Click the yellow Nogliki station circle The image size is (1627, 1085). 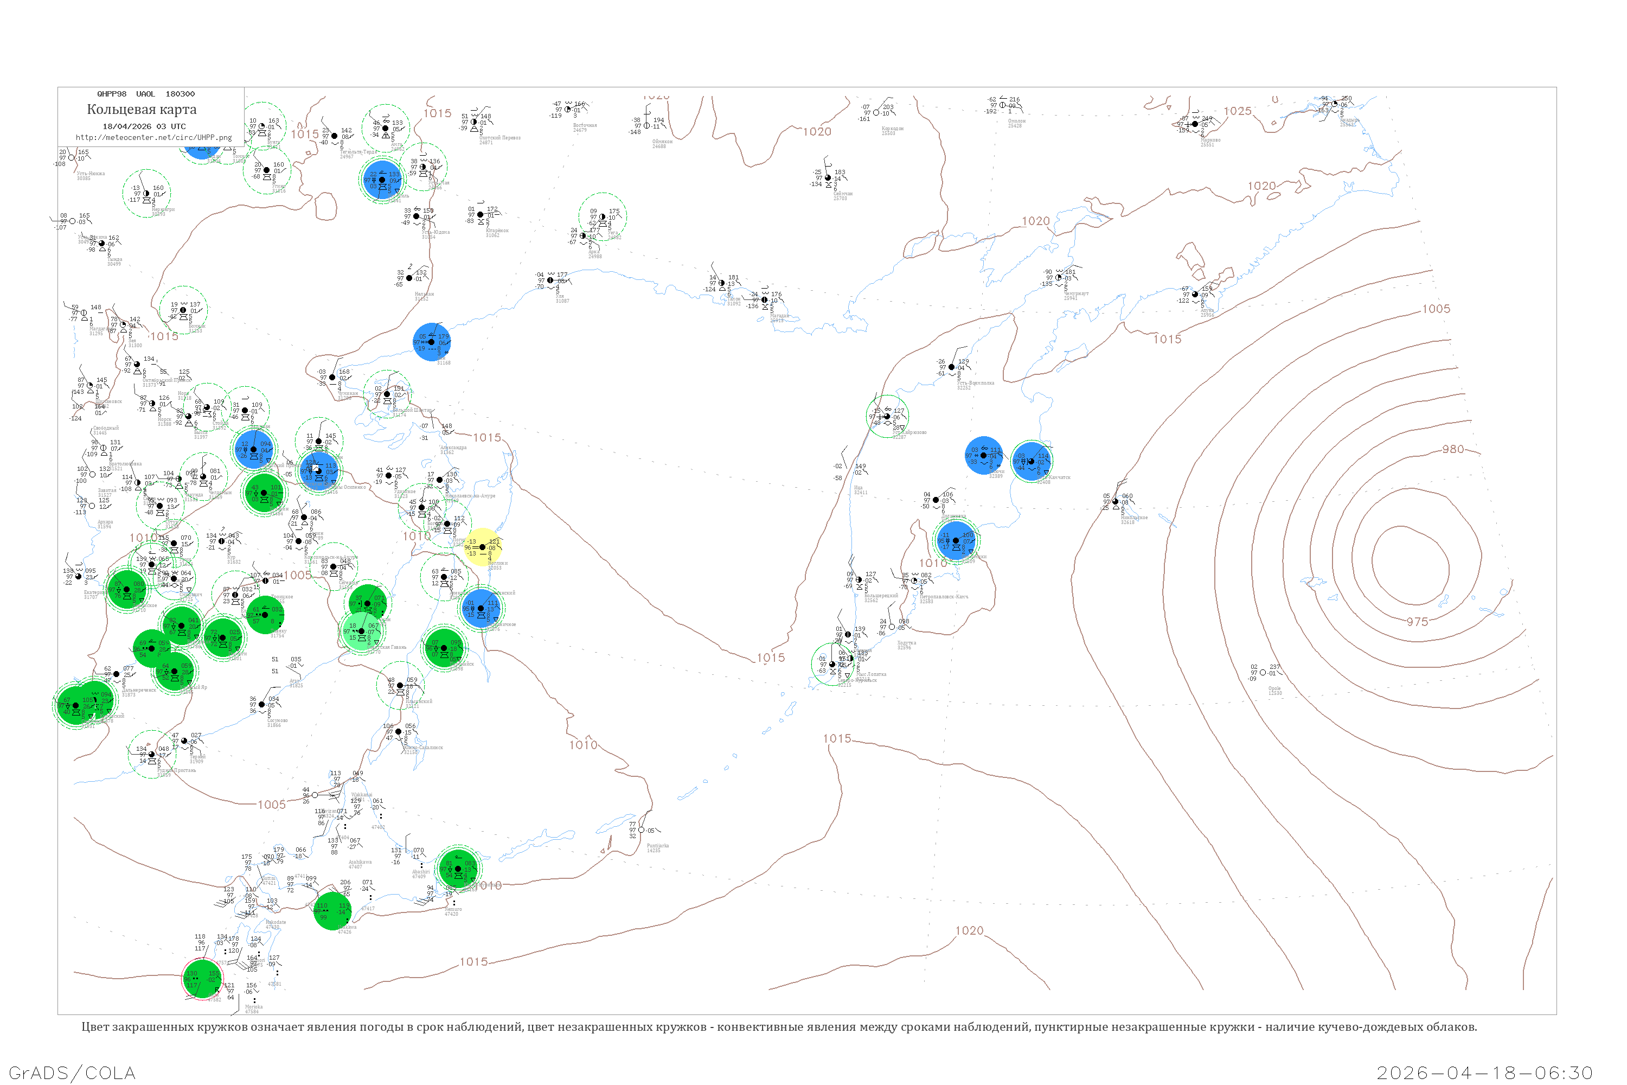[482, 547]
